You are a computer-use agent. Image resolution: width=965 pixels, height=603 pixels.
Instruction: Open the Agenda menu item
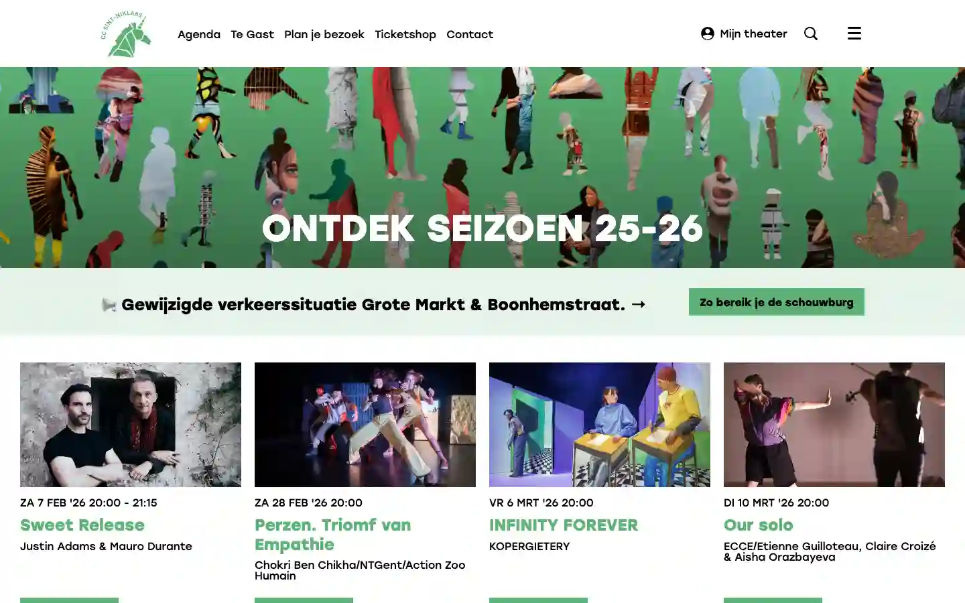pyautogui.click(x=199, y=34)
